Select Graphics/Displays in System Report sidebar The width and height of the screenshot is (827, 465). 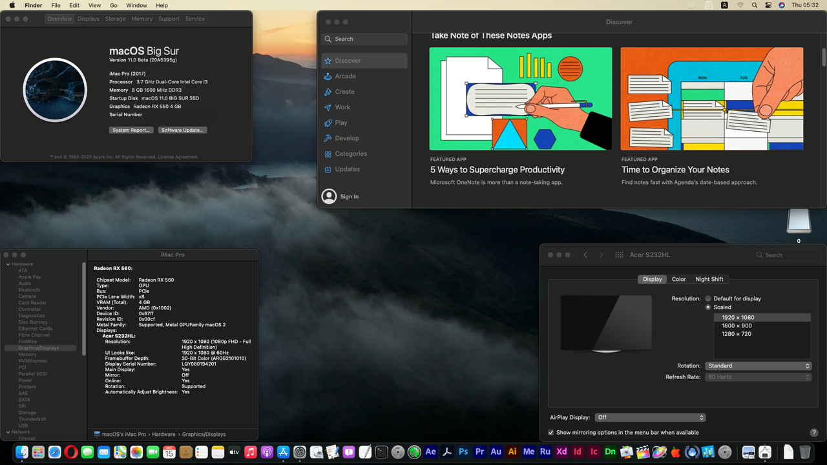40,348
